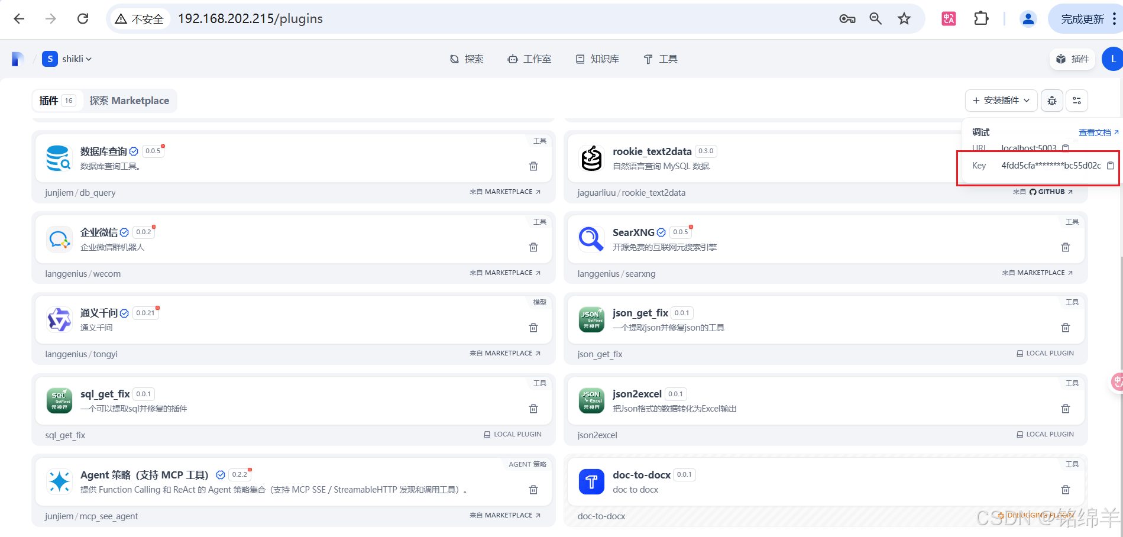Open the password manager key icon
Image resolution: width=1123 pixels, height=537 pixels.
[x=846, y=18]
